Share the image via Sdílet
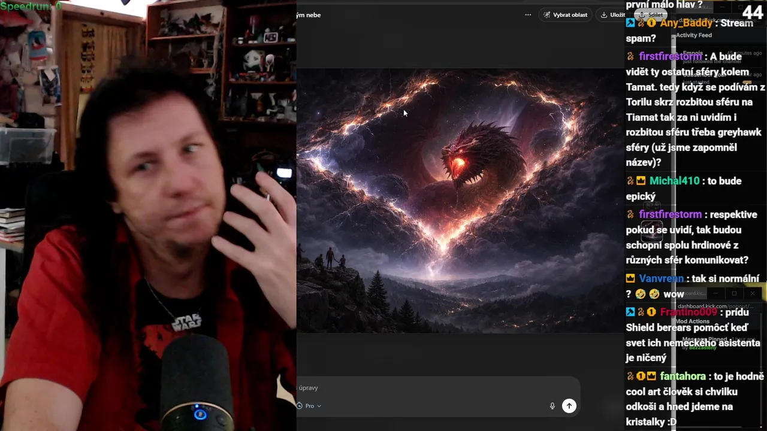This screenshot has width=767, height=431. click(x=651, y=15)
